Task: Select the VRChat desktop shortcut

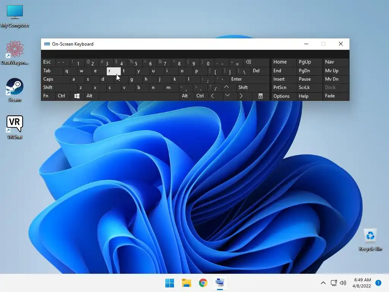Action: [x=15, y=127]
